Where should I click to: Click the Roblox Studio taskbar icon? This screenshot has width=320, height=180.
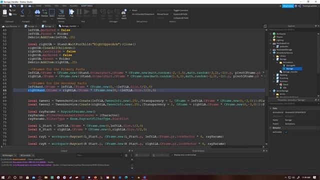144,177
